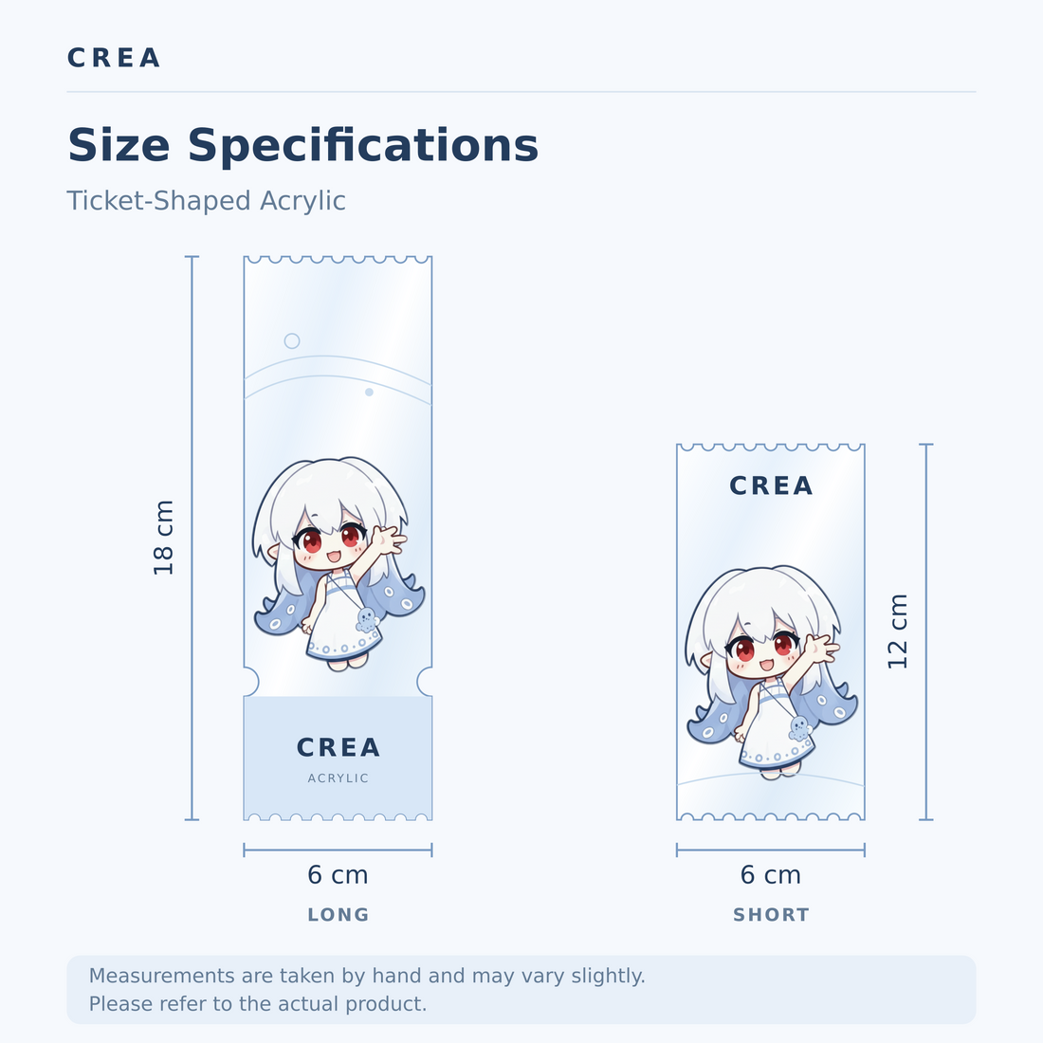
Task: Select the short ticket chibi character
Action: tap(772, 672)
